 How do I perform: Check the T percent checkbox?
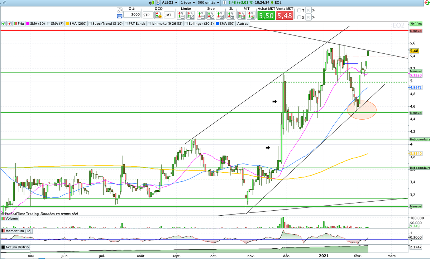(299, 10)
